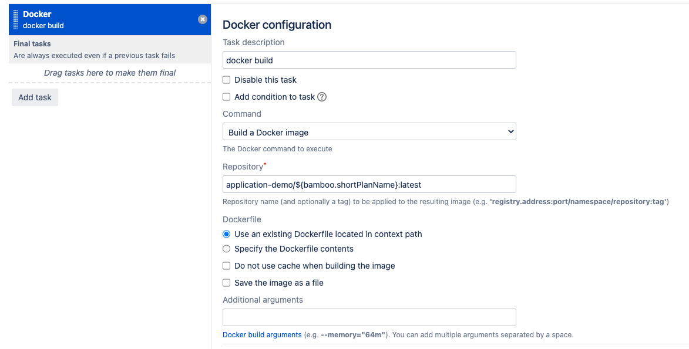Focus the Task description field
The image size is (689, 349).
point(369,60)
